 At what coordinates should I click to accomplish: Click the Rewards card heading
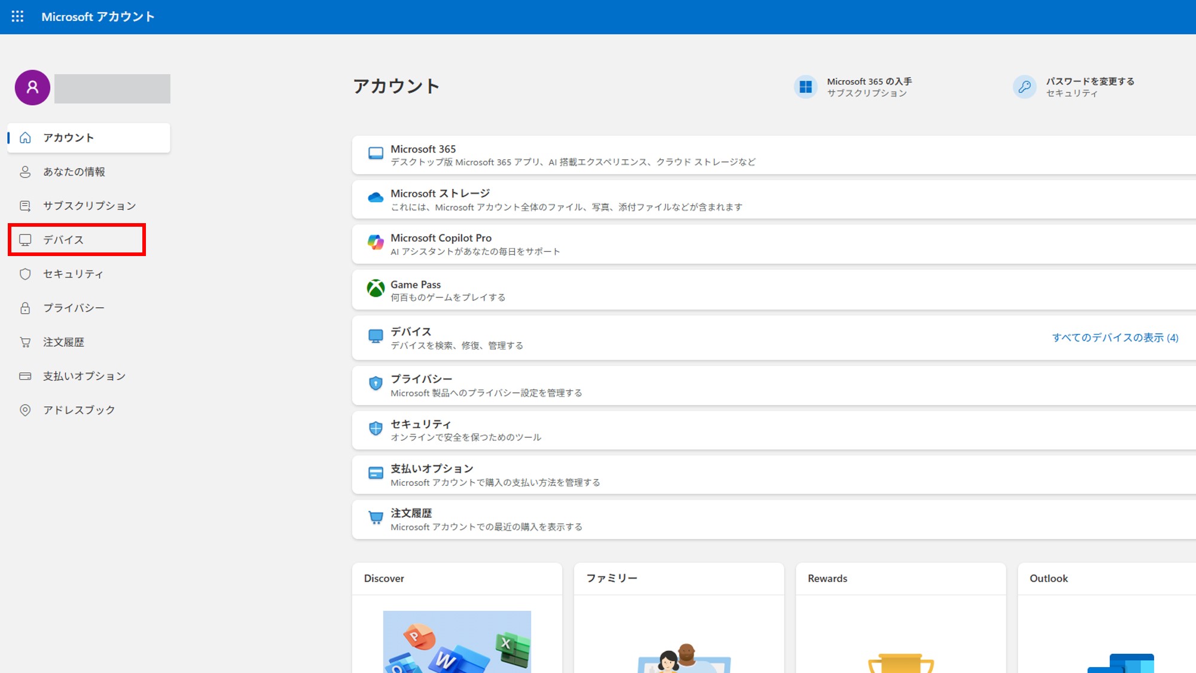coord(828,578)
